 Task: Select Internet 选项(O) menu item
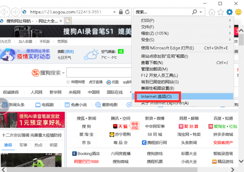pyautogui.click(x=156, y=97)
